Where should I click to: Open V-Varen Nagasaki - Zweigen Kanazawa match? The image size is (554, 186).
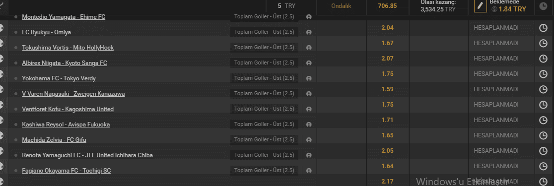(73, 94)
